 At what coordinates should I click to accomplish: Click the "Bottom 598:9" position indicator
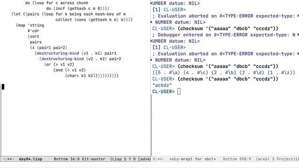pos(237,159)
